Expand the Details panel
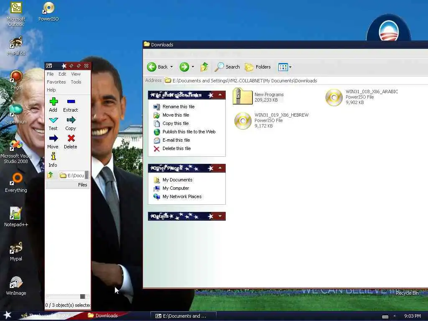 (x=220, y=216)
